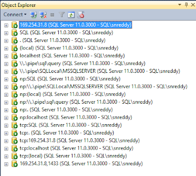Click server icon beside np:localhost row
The height and width of the screenshot is (176, 196).
click(14, 117)
